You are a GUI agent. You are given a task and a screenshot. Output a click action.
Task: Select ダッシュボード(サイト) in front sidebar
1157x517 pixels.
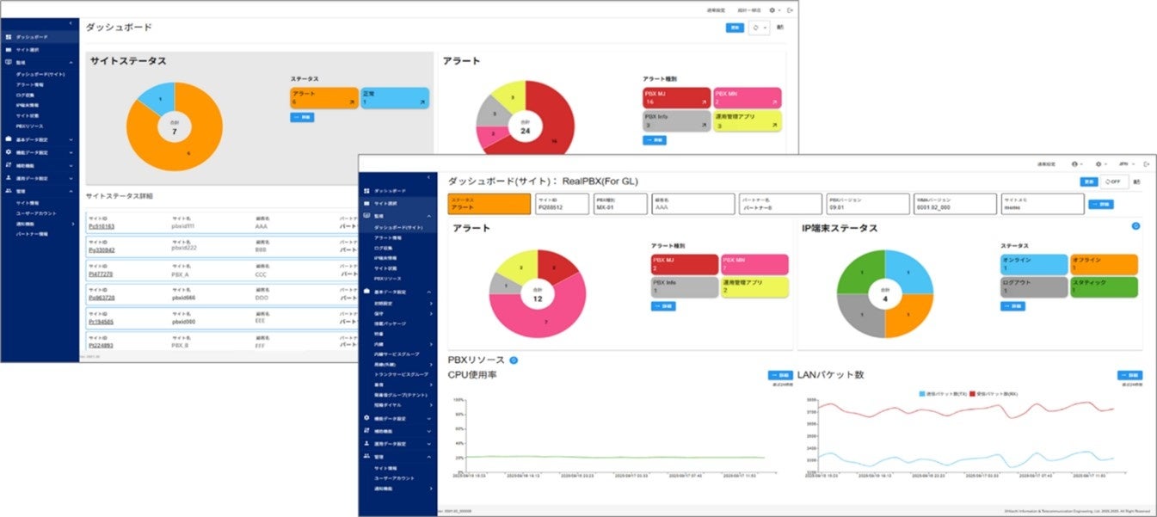coord(399,227)
